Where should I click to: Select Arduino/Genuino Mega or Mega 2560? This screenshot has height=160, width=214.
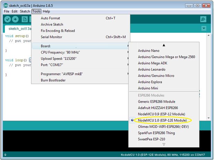(x=164, y=57)
